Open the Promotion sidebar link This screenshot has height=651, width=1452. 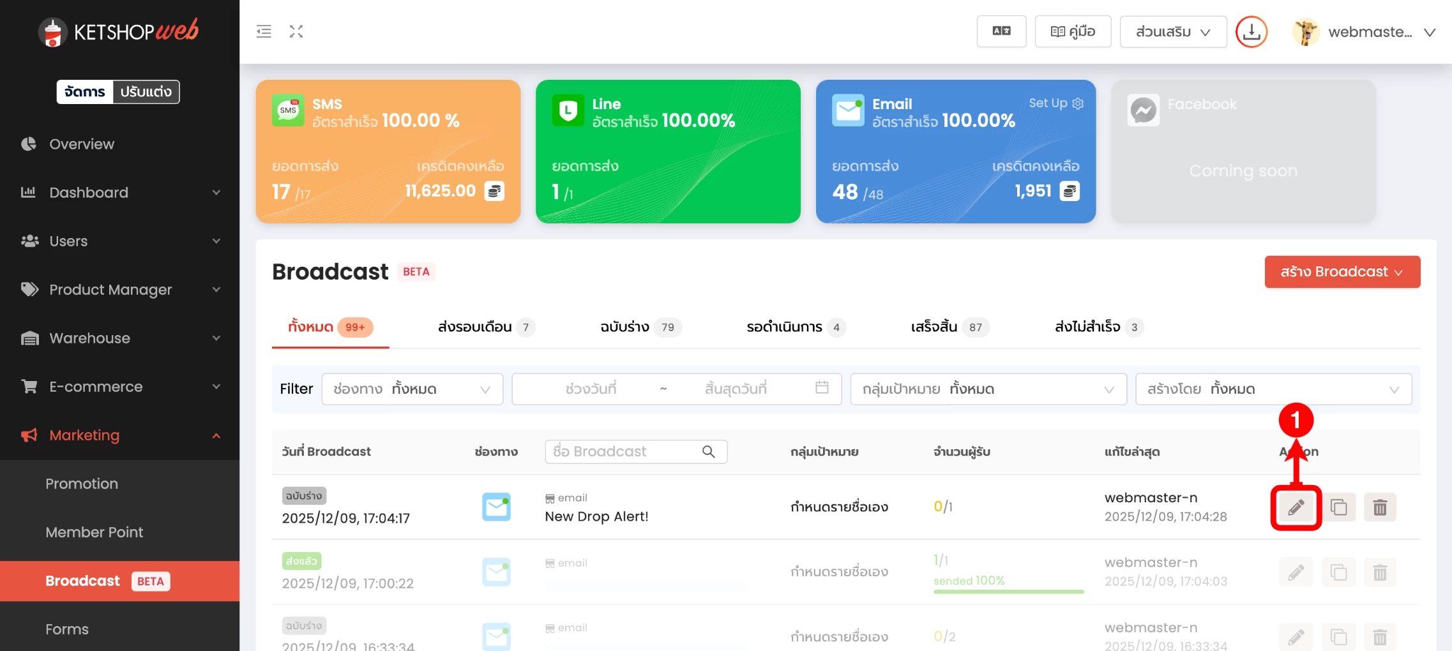click(x=82, y=484)
